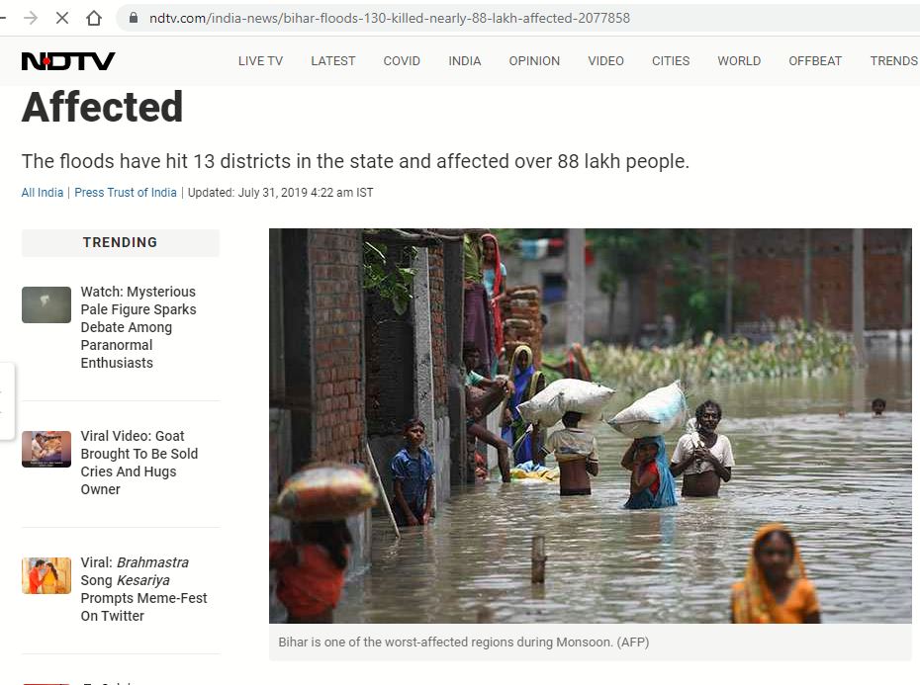
Task: Click the padlock site info icon
Action: [x=134, y=18]
